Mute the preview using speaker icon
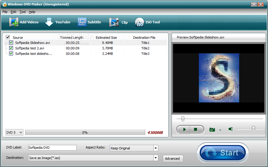268x167 pixels. (231, 129)
